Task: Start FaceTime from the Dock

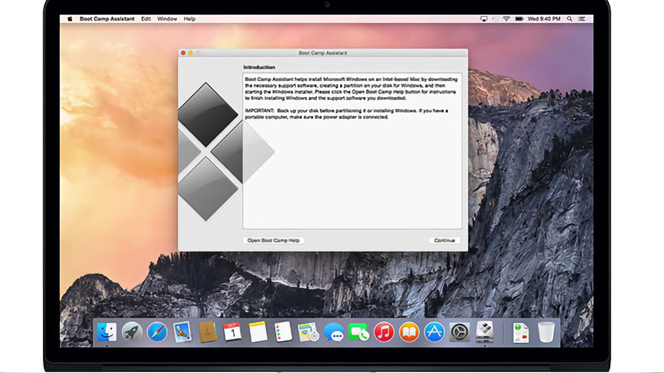Action: [x=358, y=333]
